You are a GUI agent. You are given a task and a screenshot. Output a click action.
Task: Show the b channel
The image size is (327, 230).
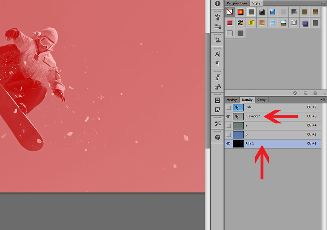click(229, 135)
